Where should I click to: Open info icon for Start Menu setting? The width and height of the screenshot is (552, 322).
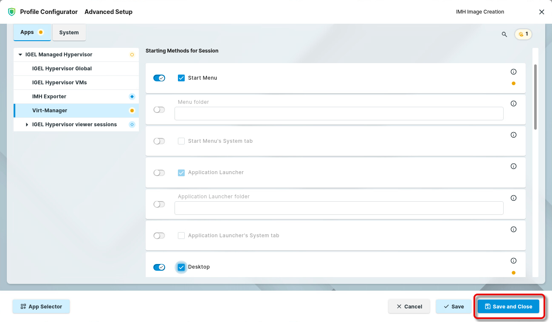pos(513,72)
